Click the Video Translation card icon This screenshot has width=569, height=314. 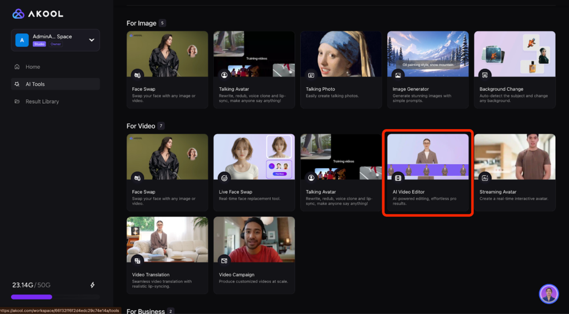coord(137,260)
